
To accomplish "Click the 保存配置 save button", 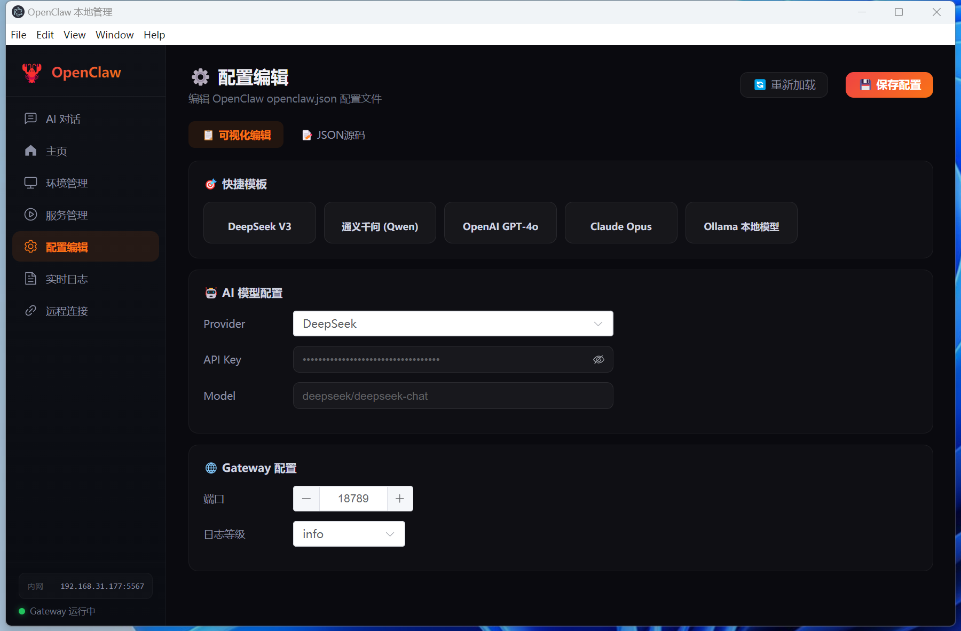I will click(x=889, y=85).
